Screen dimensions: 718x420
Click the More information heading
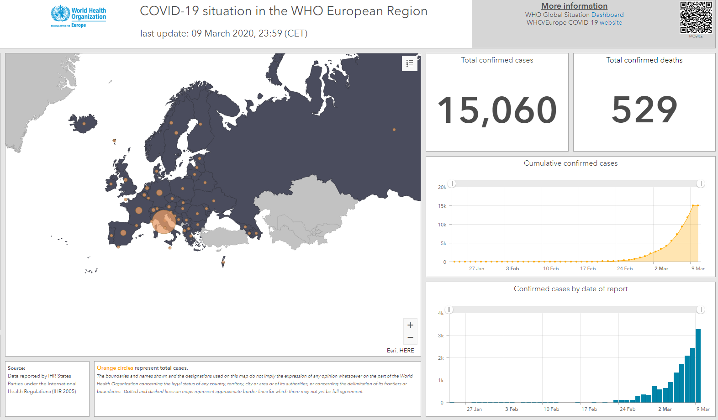[574, 6]
